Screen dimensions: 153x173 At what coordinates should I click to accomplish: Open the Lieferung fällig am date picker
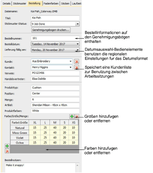[77, 50]
